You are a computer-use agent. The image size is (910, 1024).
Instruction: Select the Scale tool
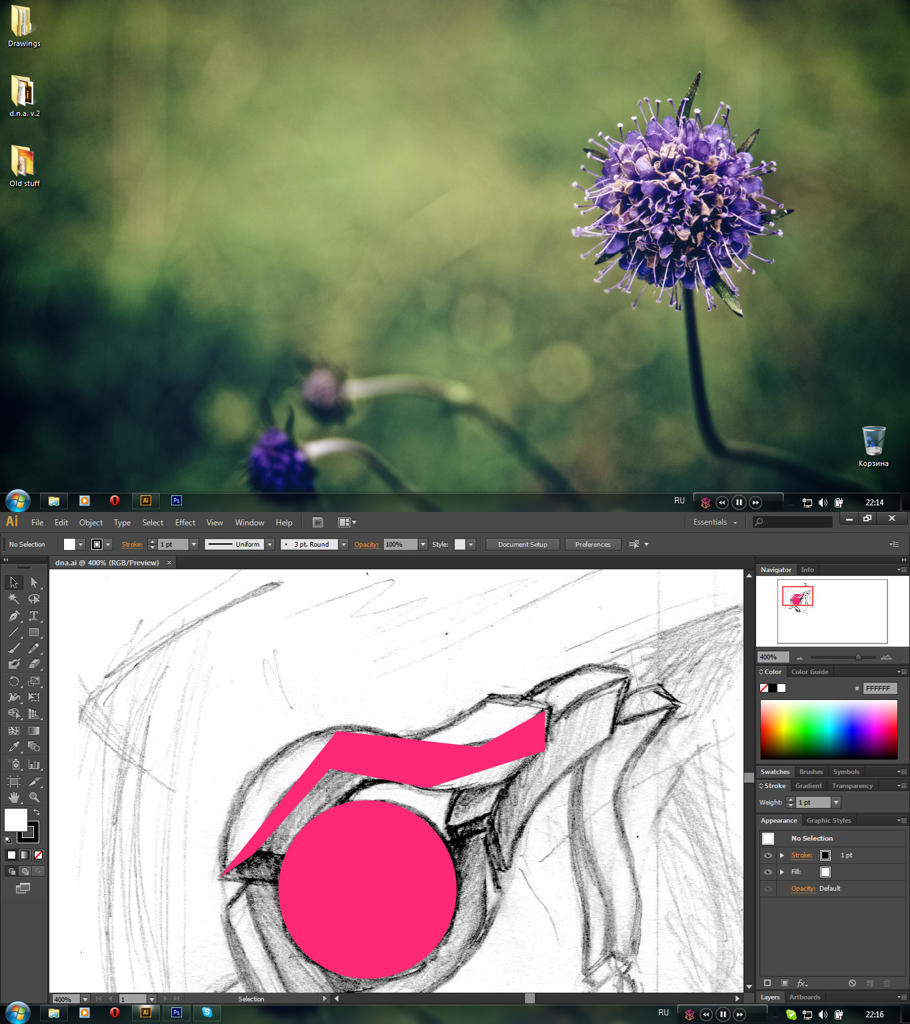[x=33, y=681]
